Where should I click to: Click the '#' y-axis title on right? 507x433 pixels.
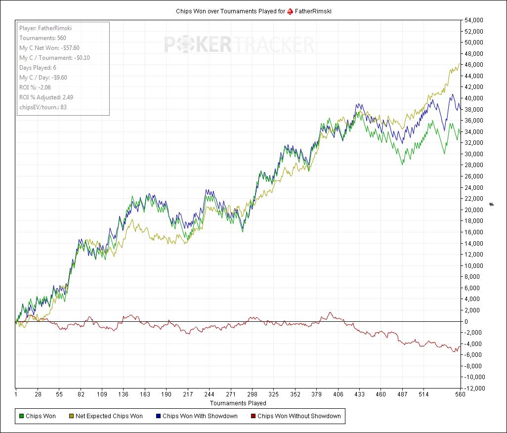pos(492,204)
